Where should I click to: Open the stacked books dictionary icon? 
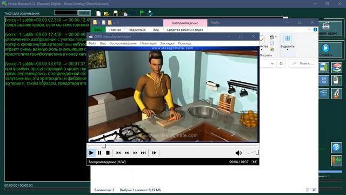336,67
